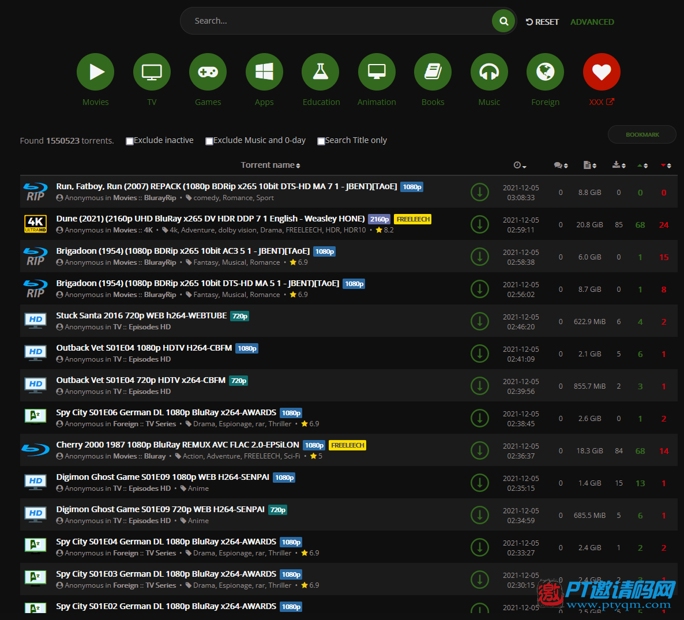The height and width of the screenshot is (620, 684).
Task: Download Cherry 2000 1987 torrent
Action: pyautogui.click(x=480, y=450)
